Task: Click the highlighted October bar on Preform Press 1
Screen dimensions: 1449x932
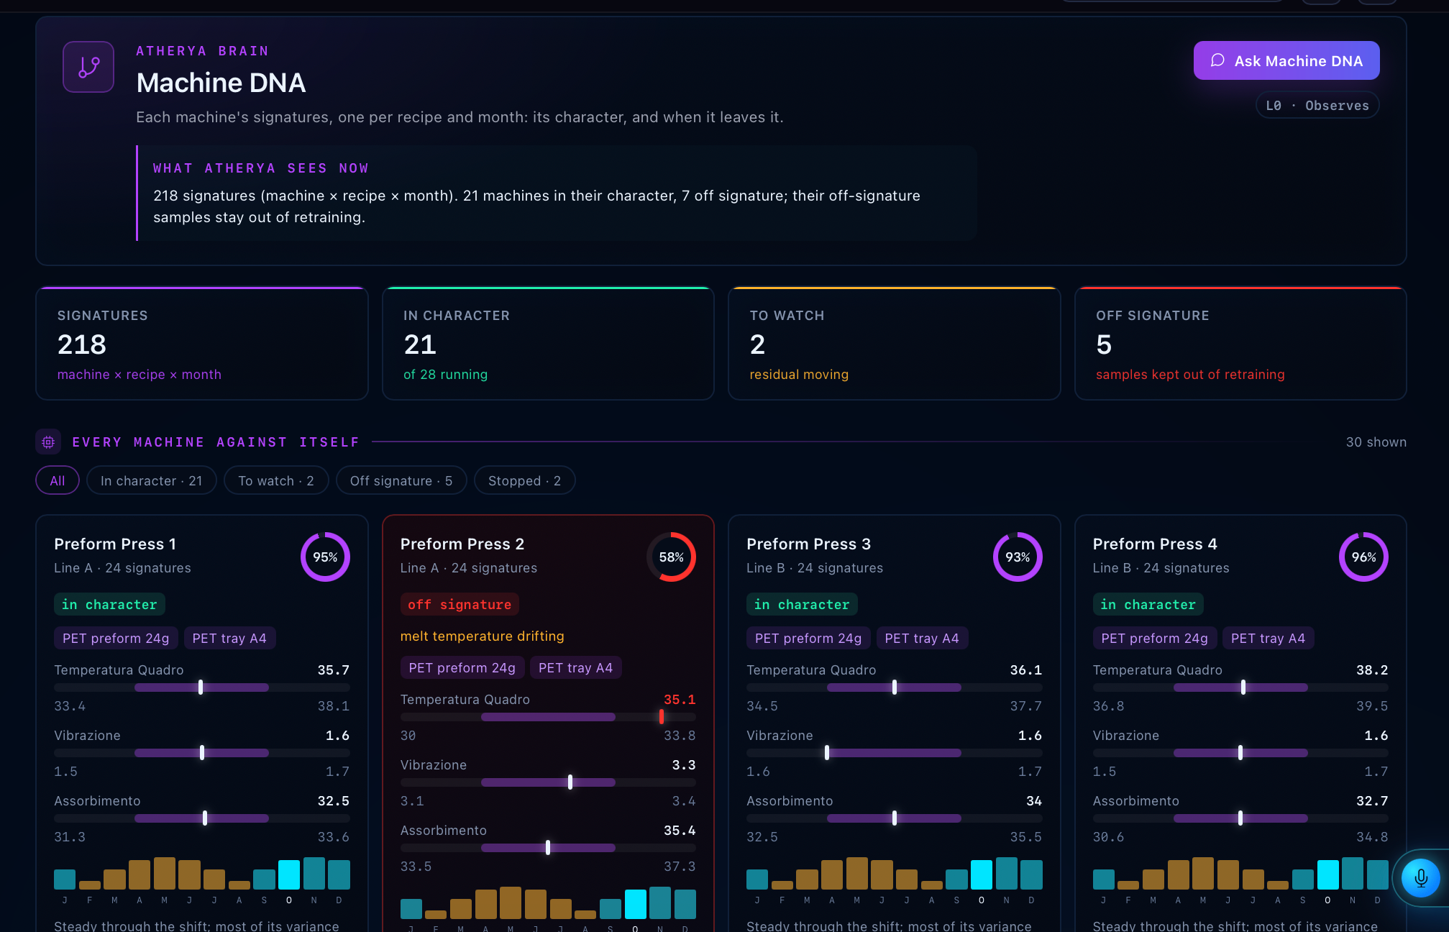Action: [x=289, y=874]
